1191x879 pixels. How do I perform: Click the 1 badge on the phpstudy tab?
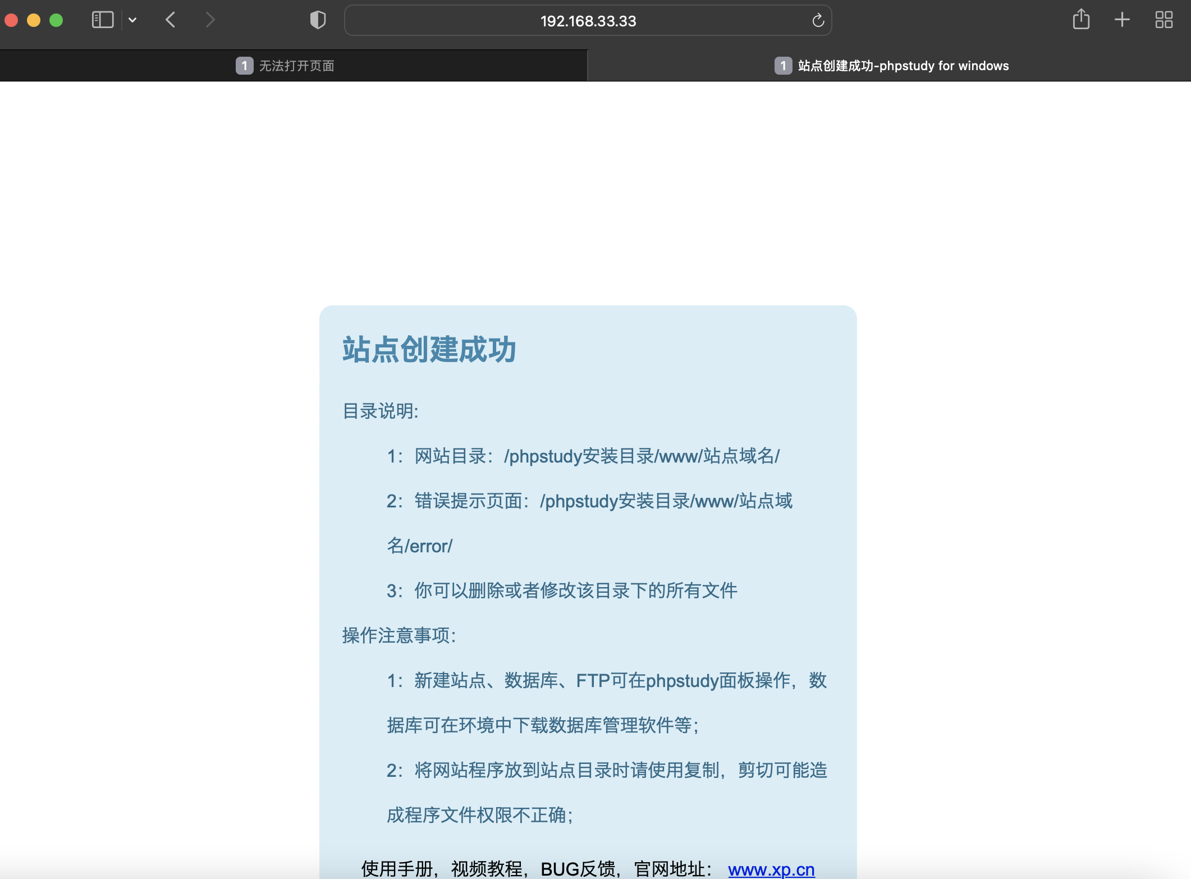click(x=782, y=65)
